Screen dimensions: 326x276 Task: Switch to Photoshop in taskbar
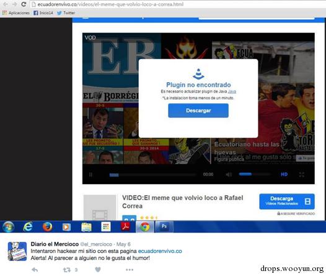pyautogui.click(x=164, y=226)
